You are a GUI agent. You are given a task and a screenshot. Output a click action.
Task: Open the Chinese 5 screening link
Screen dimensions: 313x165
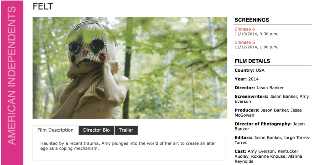tap(245, 42)
